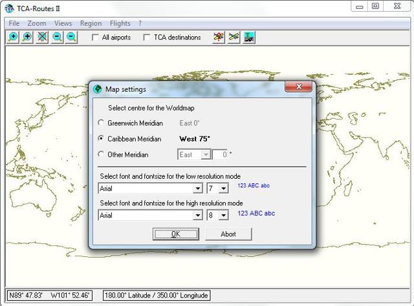Click the high resolution '123 ABC abc' preview
The width and height of the screenshot is (414, 306).
click(x=256, y=213)
